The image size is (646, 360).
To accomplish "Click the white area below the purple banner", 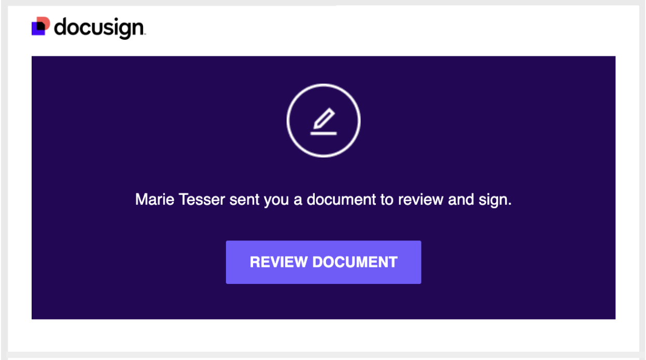I will (x=324, y=335).
